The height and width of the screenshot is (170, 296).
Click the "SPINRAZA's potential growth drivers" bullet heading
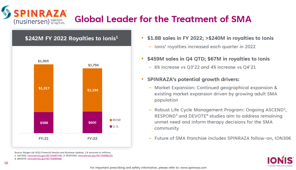(193, 79)
